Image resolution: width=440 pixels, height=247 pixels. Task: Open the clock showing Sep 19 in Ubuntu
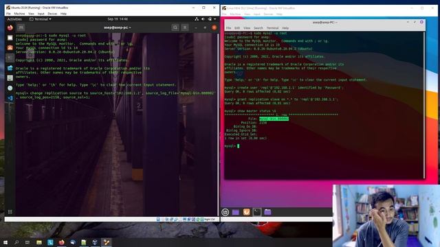coord(118,19)
